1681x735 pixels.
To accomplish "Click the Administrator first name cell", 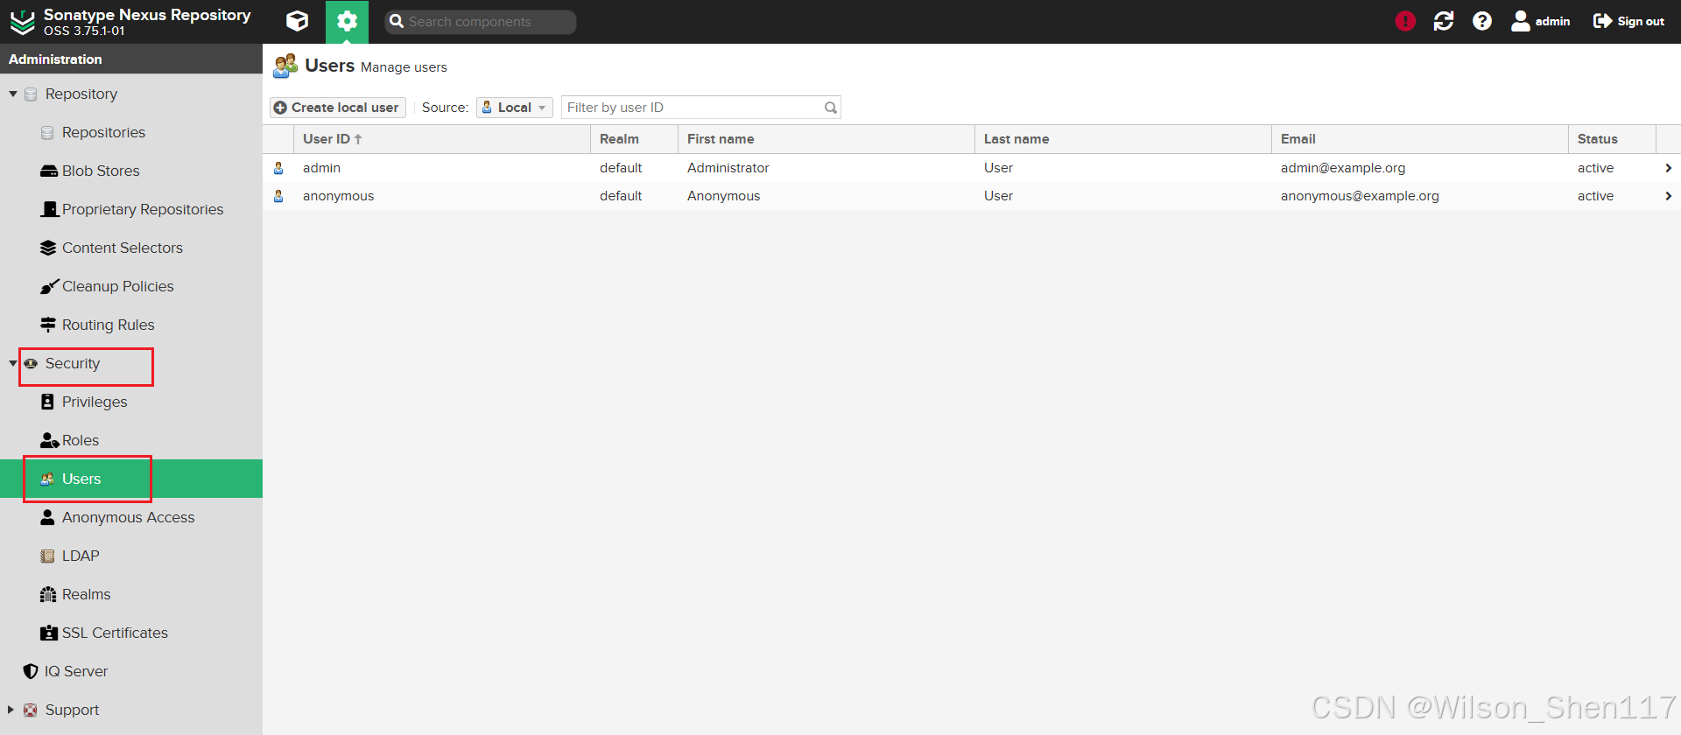I will tap(728, 168).
